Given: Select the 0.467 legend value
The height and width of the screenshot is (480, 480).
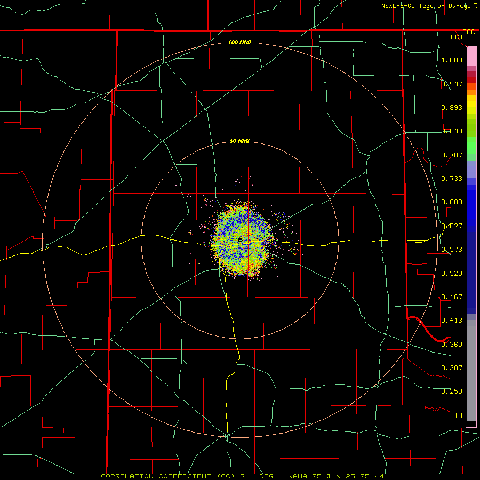Looking at the screenshot, I should tap(452, 297).
